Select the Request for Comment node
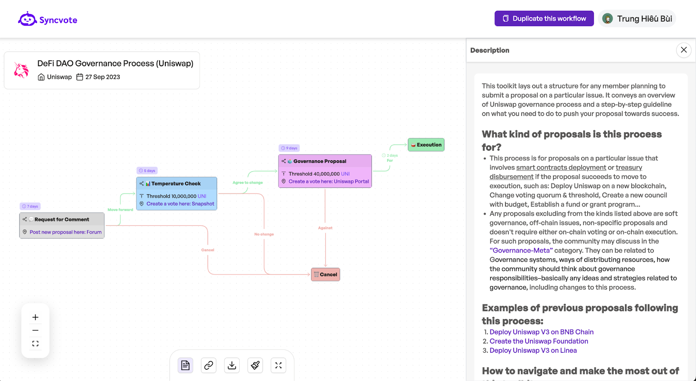The image size is (696, 381). click(62, 225)
